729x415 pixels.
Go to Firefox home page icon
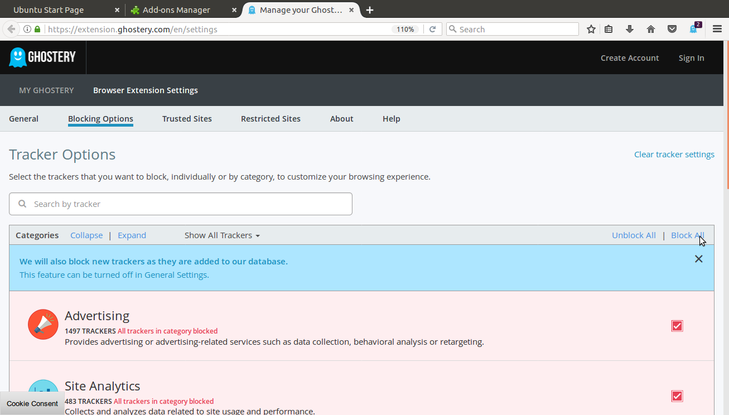coord(651,29)
